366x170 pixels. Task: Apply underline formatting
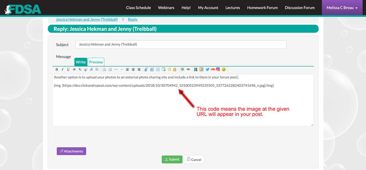pos(68,69)
